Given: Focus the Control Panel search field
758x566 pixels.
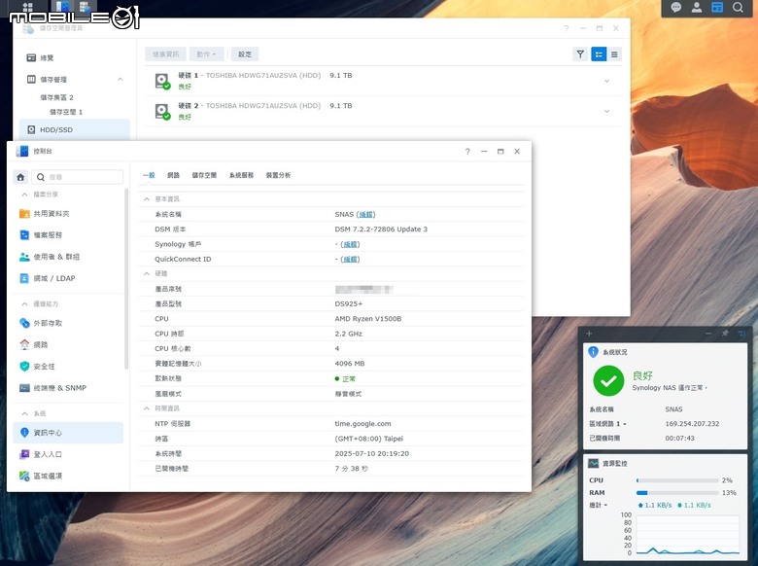Looking at the screenshot, I should pos(78,177).
